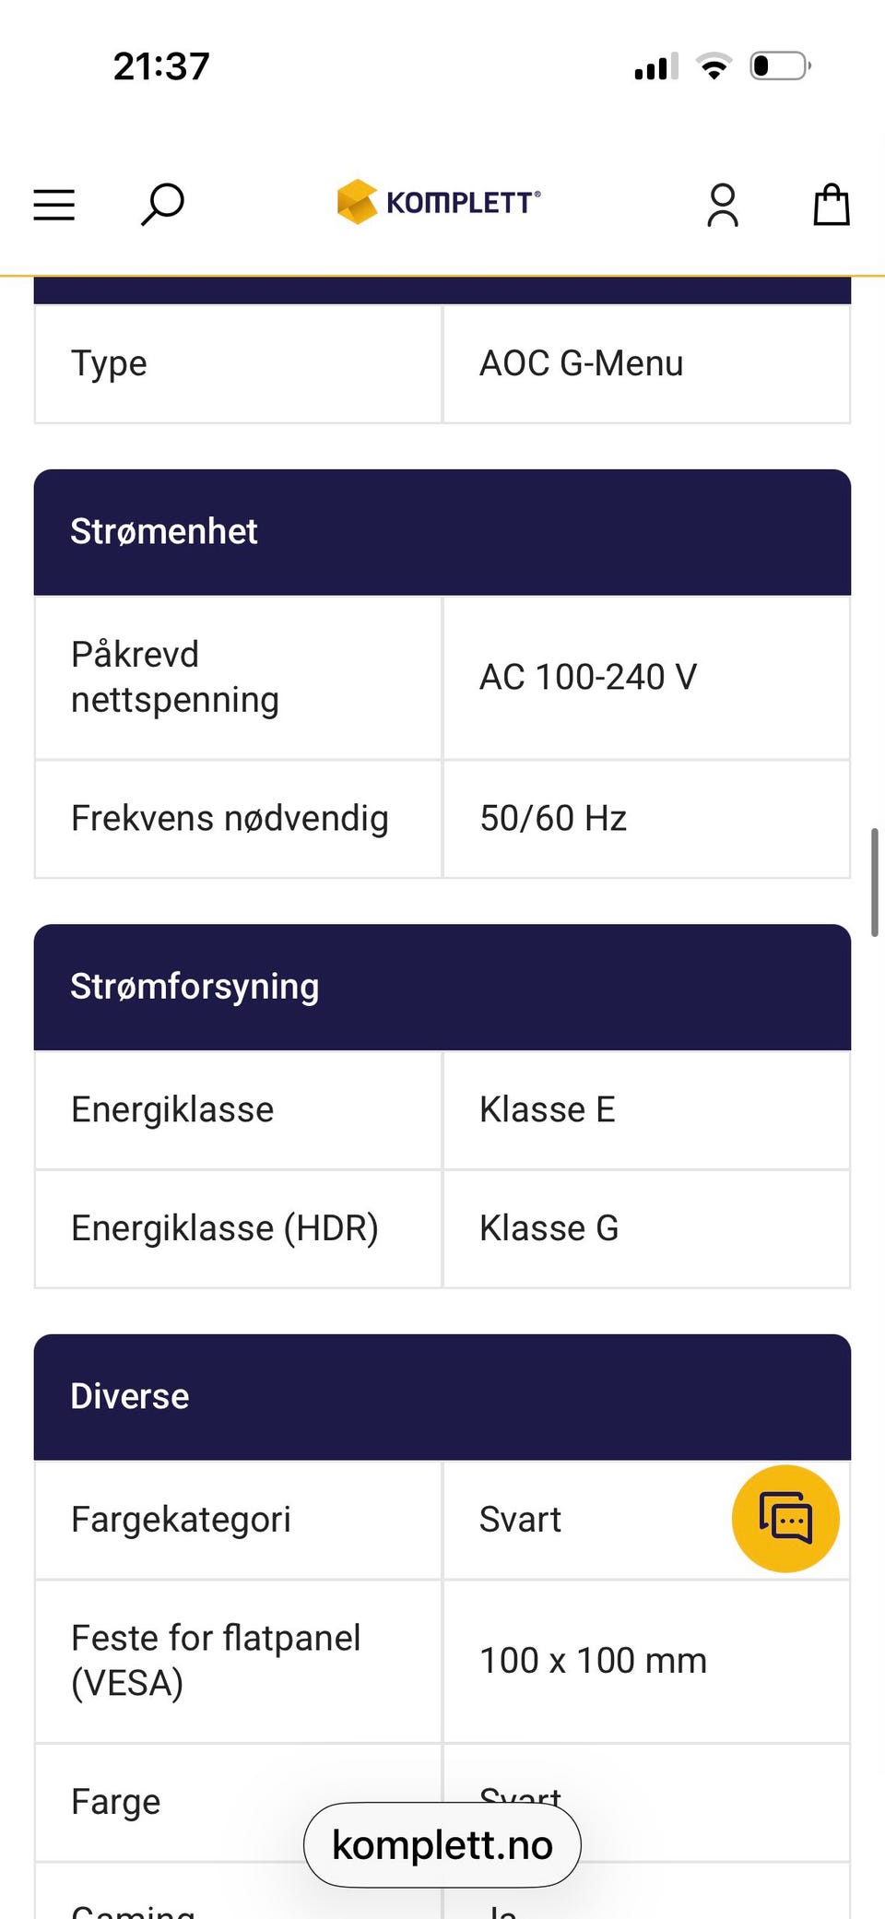Tap the battery status icon
The width and height of the screenshot is (885, 1919).
tap(780, 66)
